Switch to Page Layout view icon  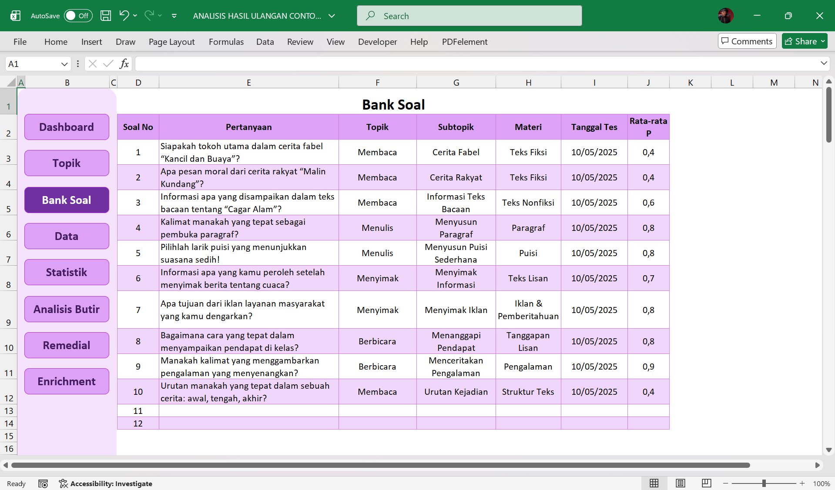(680, 483)
